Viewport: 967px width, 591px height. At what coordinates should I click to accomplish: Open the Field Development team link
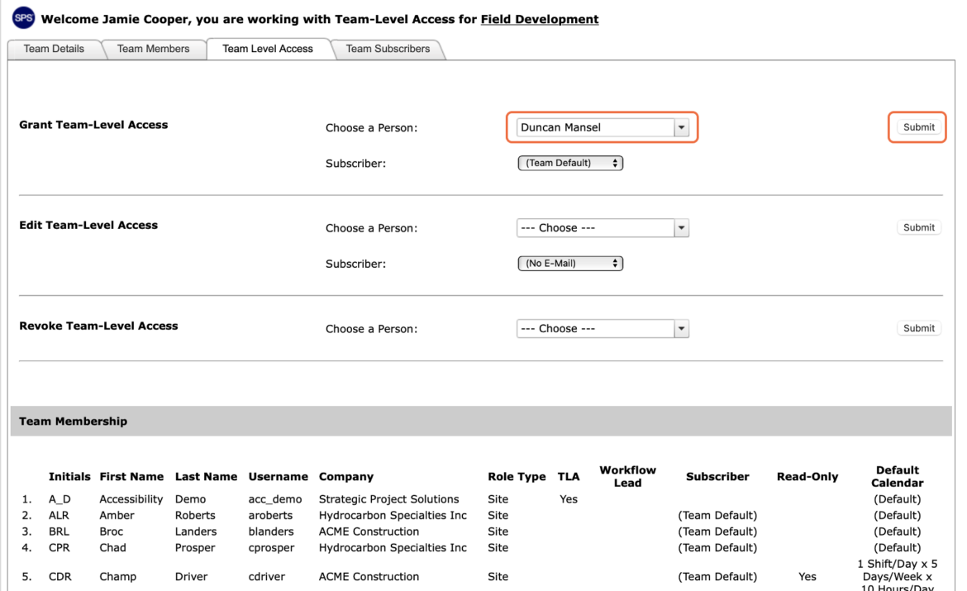[540, 19]
